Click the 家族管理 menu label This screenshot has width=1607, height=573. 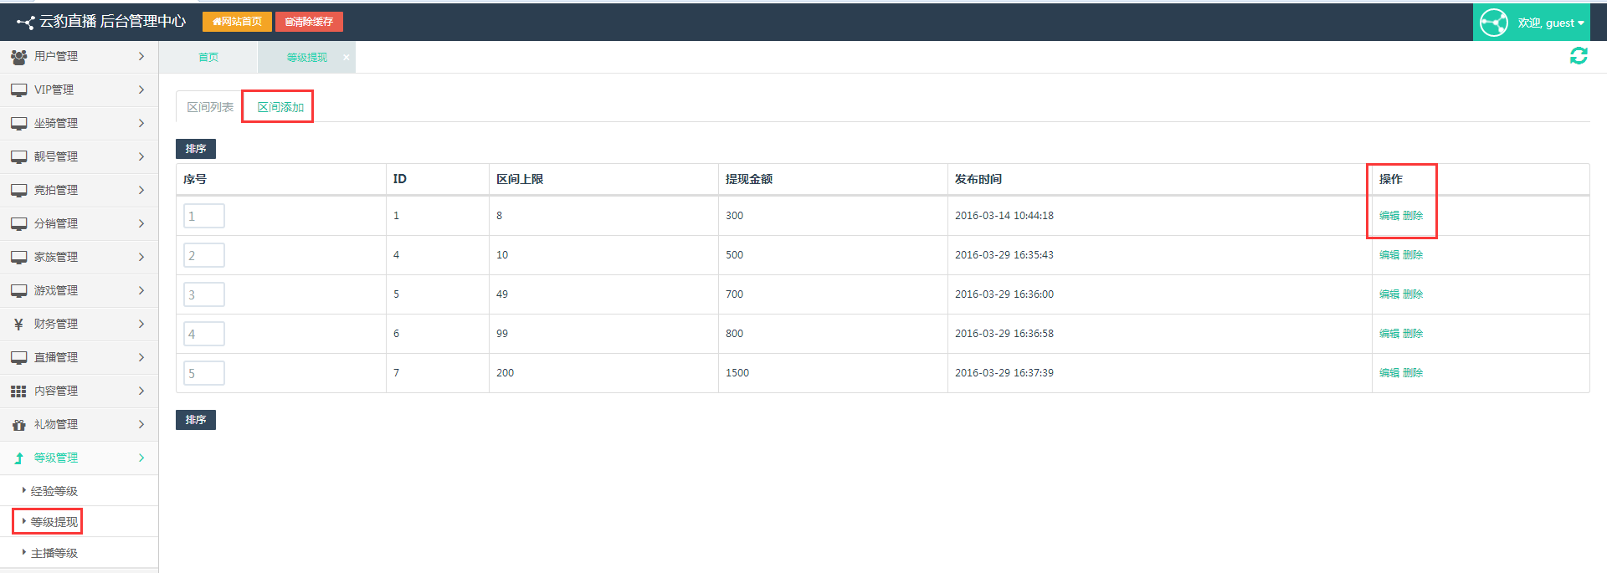click(56, 258)
